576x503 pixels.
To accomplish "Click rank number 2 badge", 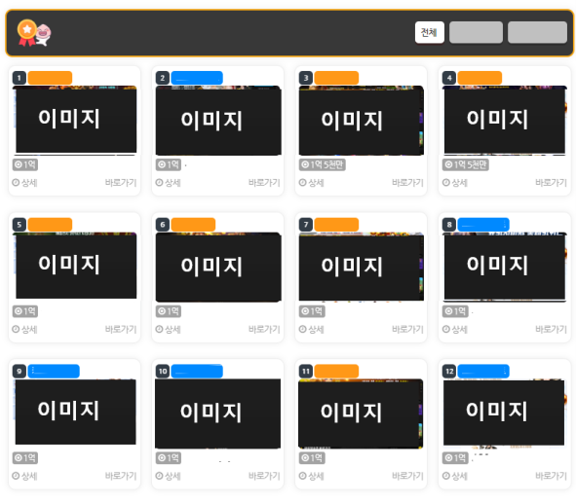I will point(163,78).
